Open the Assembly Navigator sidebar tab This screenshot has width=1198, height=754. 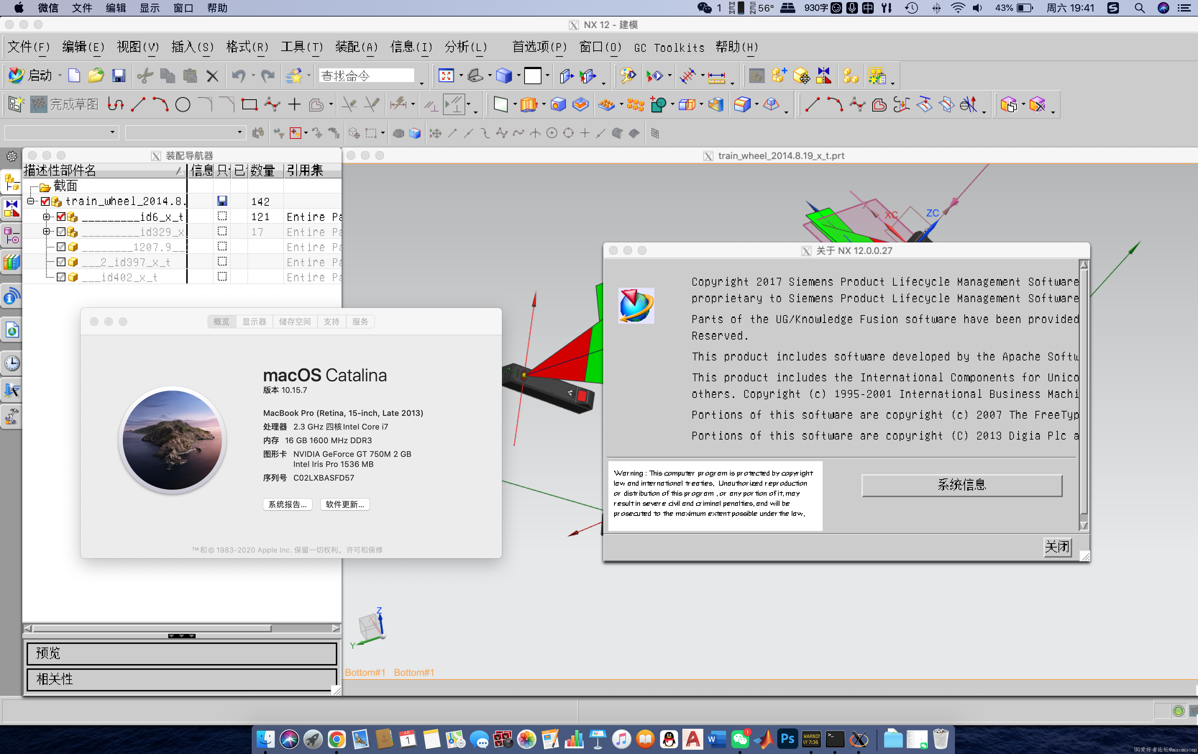[12, 182]
